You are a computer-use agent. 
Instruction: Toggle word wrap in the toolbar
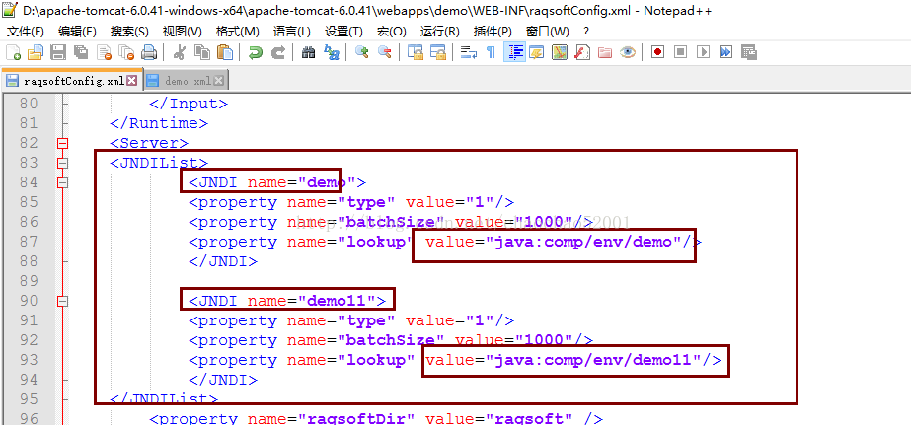coord(469,52)
